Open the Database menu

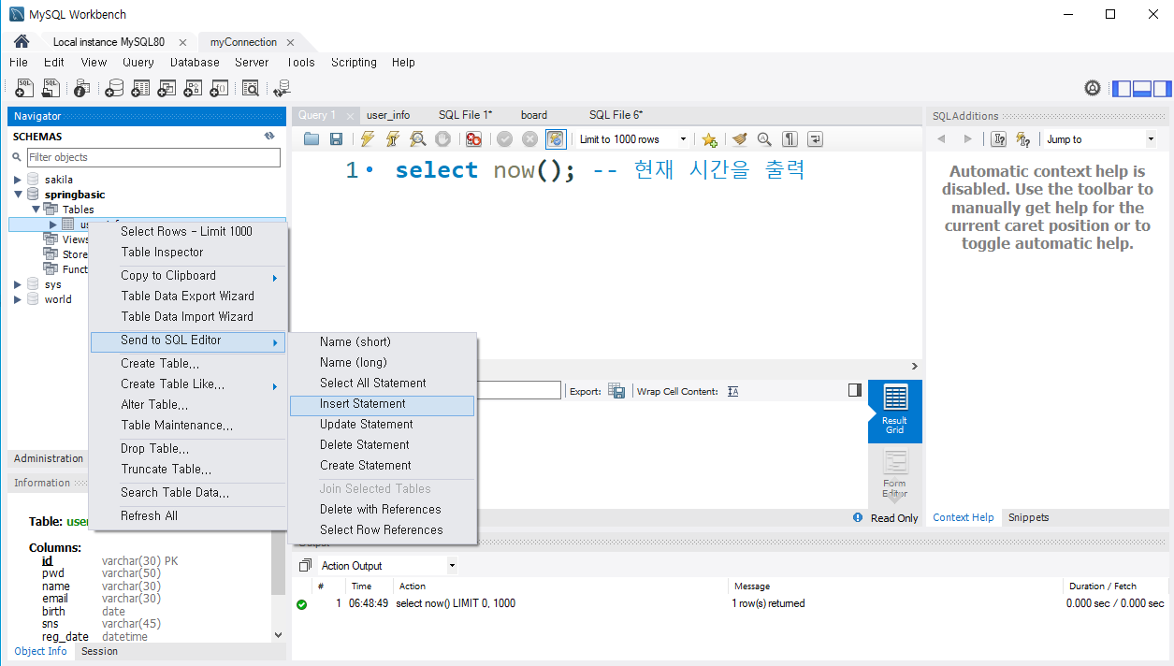click(x=195, y=63)
